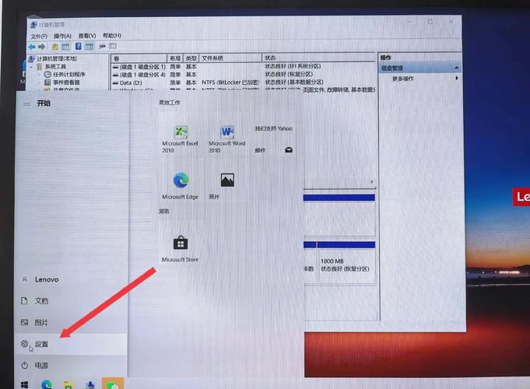Click the Up one level folder icon

[55, 47]
